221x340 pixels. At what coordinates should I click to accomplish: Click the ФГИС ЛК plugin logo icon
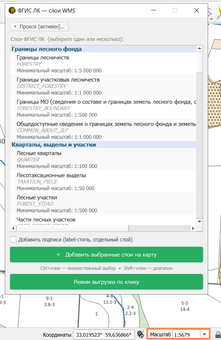(x=12, y=10)
